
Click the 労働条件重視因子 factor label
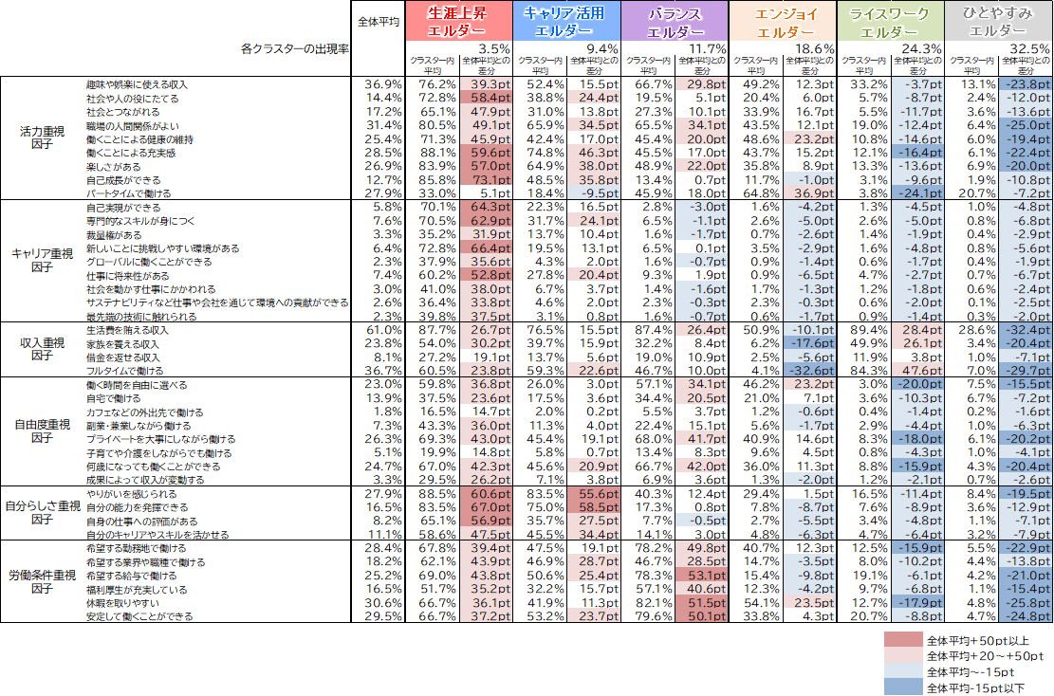pyautogui.click(x=42, y=581)
